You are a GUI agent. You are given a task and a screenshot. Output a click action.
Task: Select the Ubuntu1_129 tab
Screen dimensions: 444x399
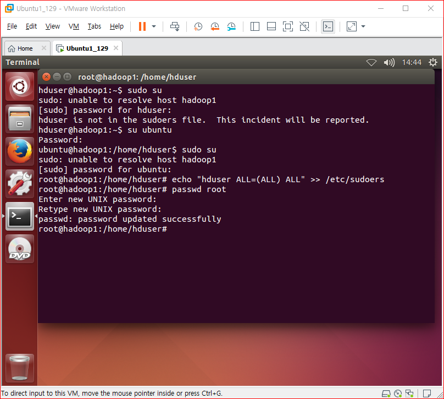pos(87,48)
